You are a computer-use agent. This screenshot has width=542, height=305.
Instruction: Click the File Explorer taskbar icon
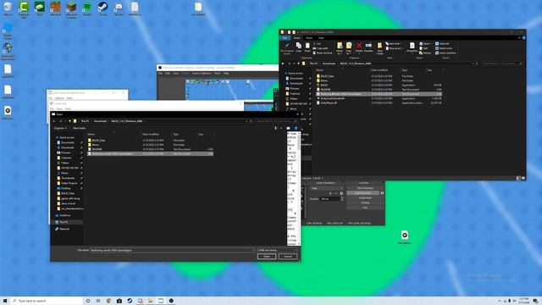pos(151,301)
